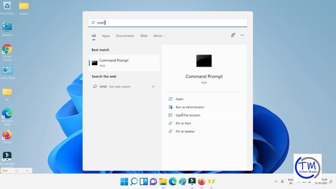Image resolution: width=336 pixels, height=189 pixels.
Task: Open File Explorer from the taskbar
Action: coord(163,182)
